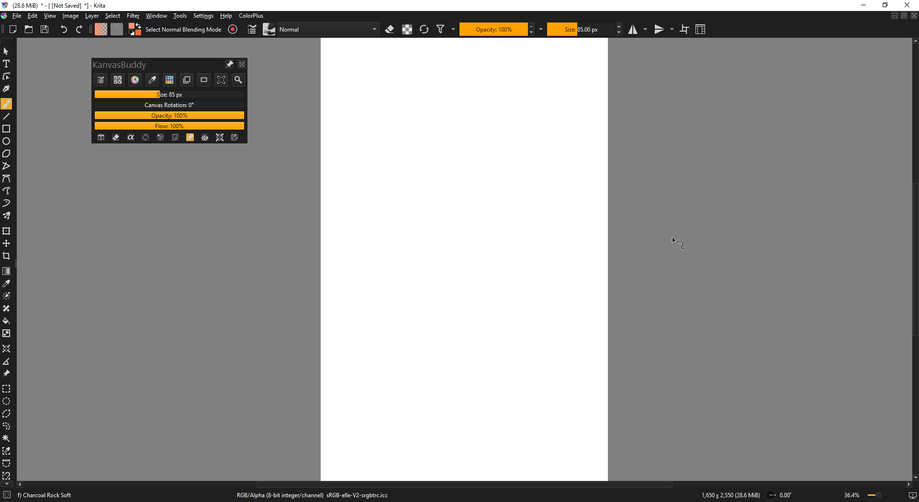The height and width of the screenshot is (502, 919).
Task: Choose the Ellipse shape tool
Action: [6, 142]
